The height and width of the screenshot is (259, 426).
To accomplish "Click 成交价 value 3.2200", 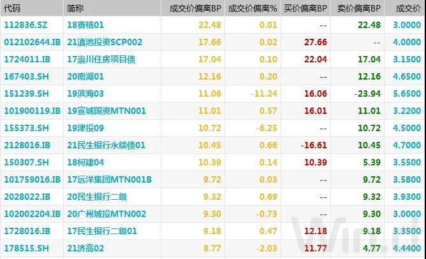I will coord(407,111).
